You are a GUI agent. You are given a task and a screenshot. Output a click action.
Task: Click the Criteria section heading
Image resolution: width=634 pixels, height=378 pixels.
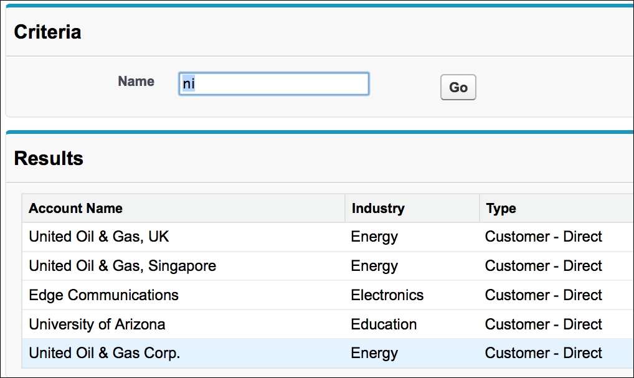point(47,32)
